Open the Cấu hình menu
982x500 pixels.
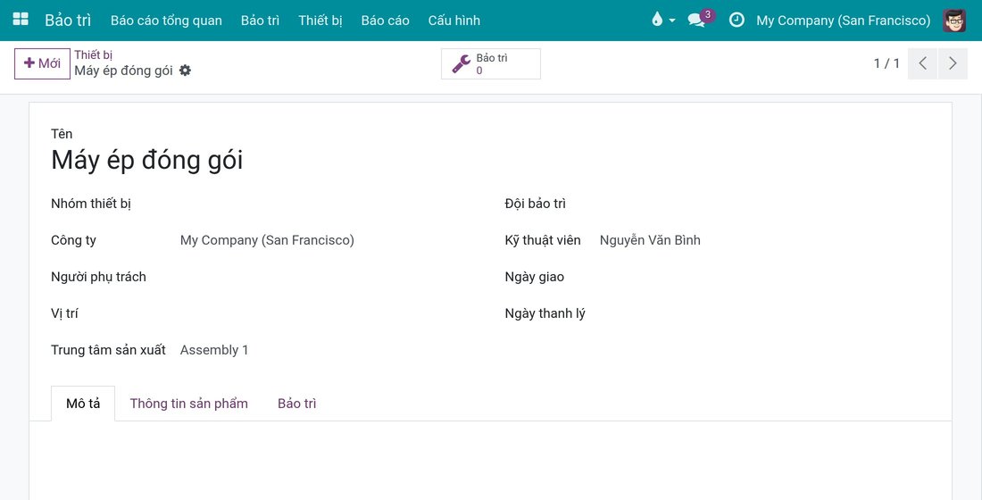[x=454, y=20]
